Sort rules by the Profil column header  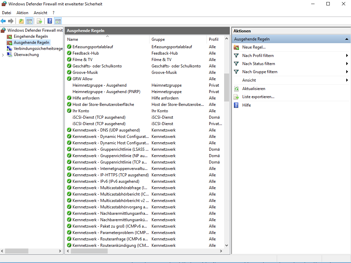click(215, 39)
